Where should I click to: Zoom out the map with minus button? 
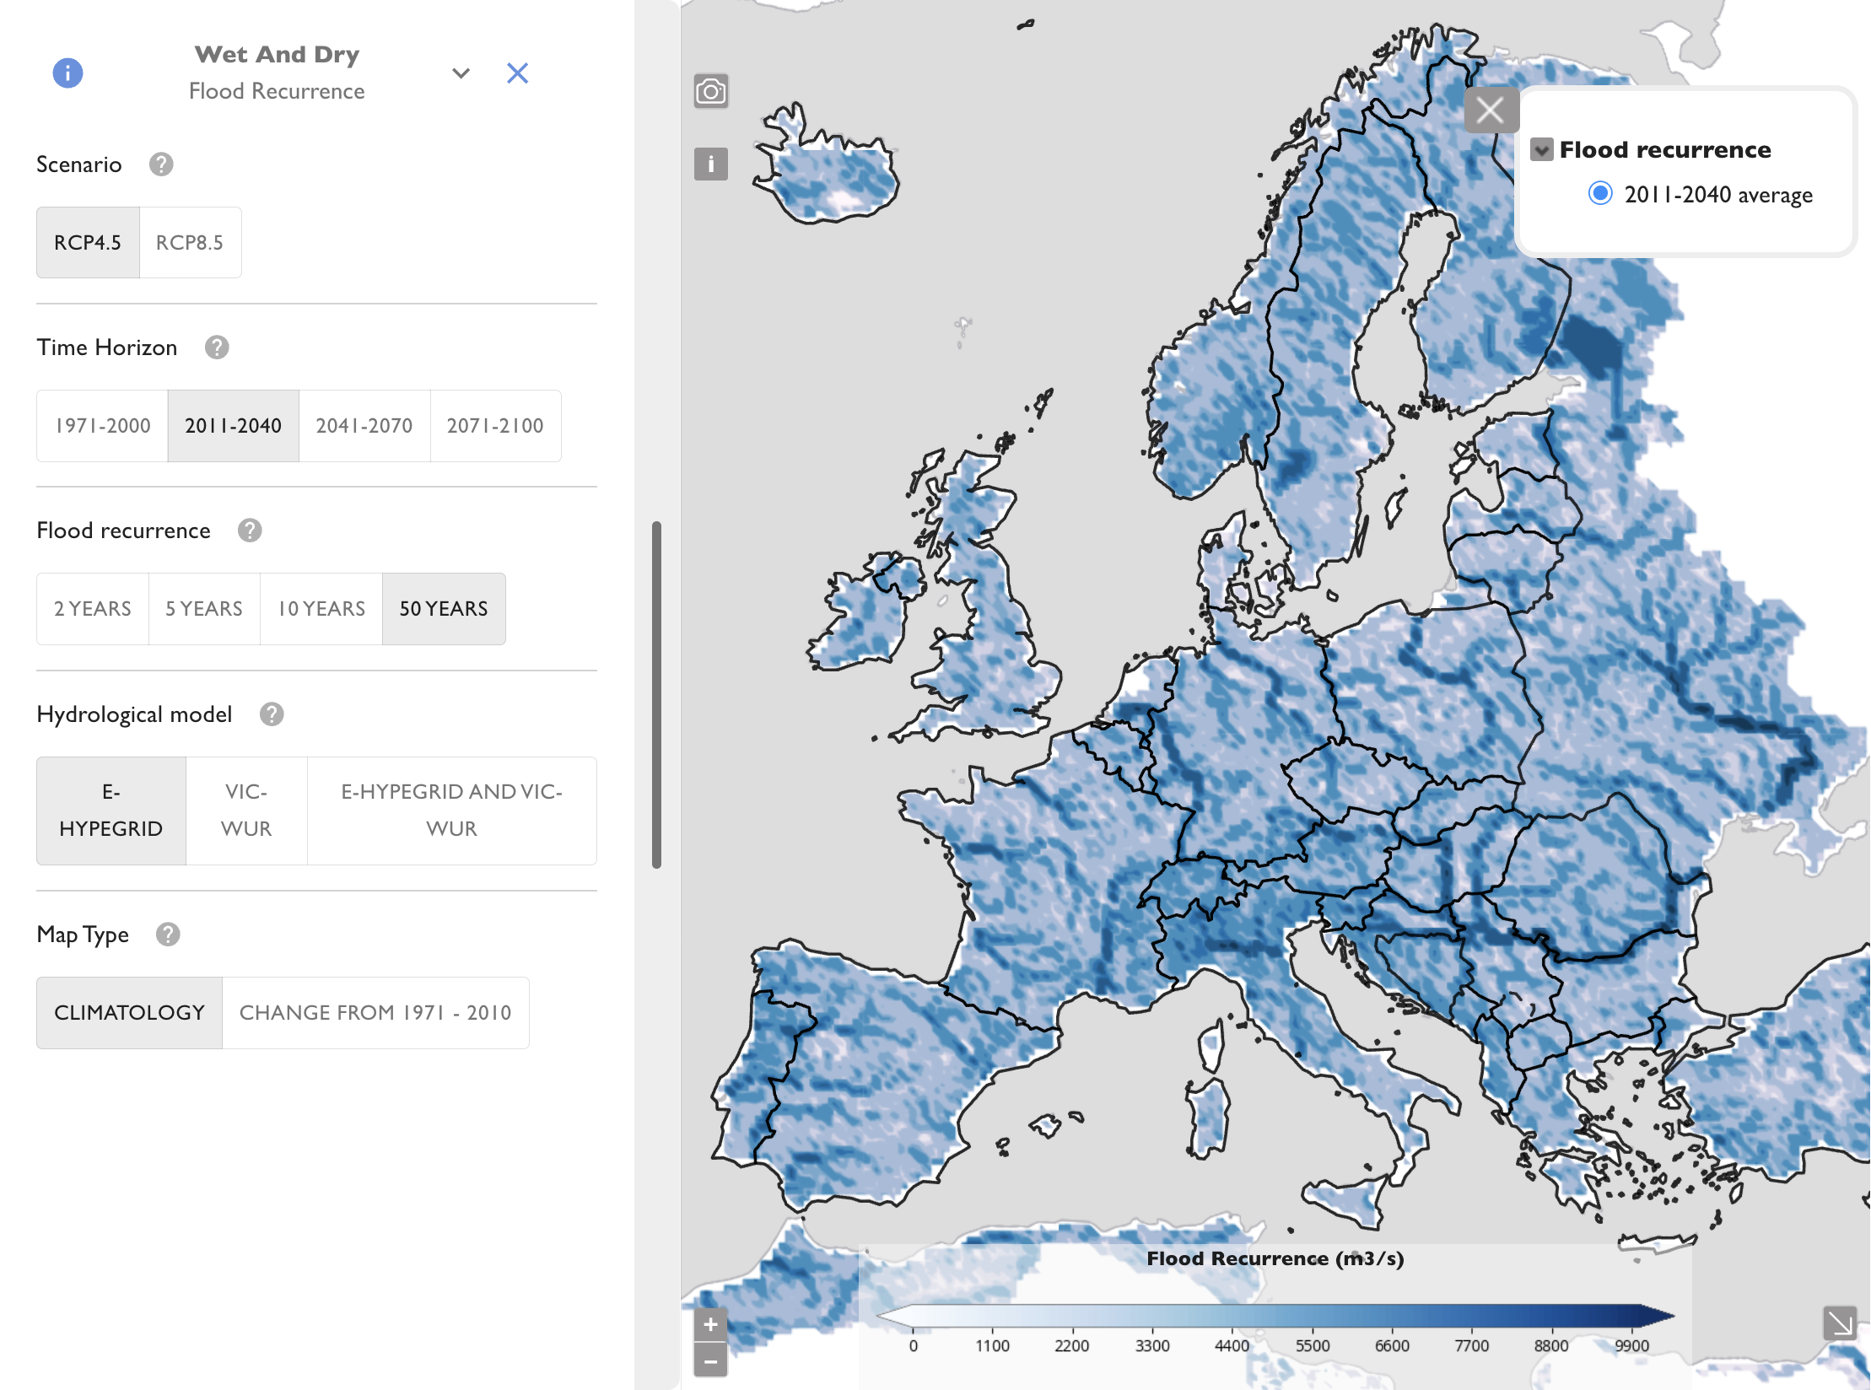point(711,1360)
